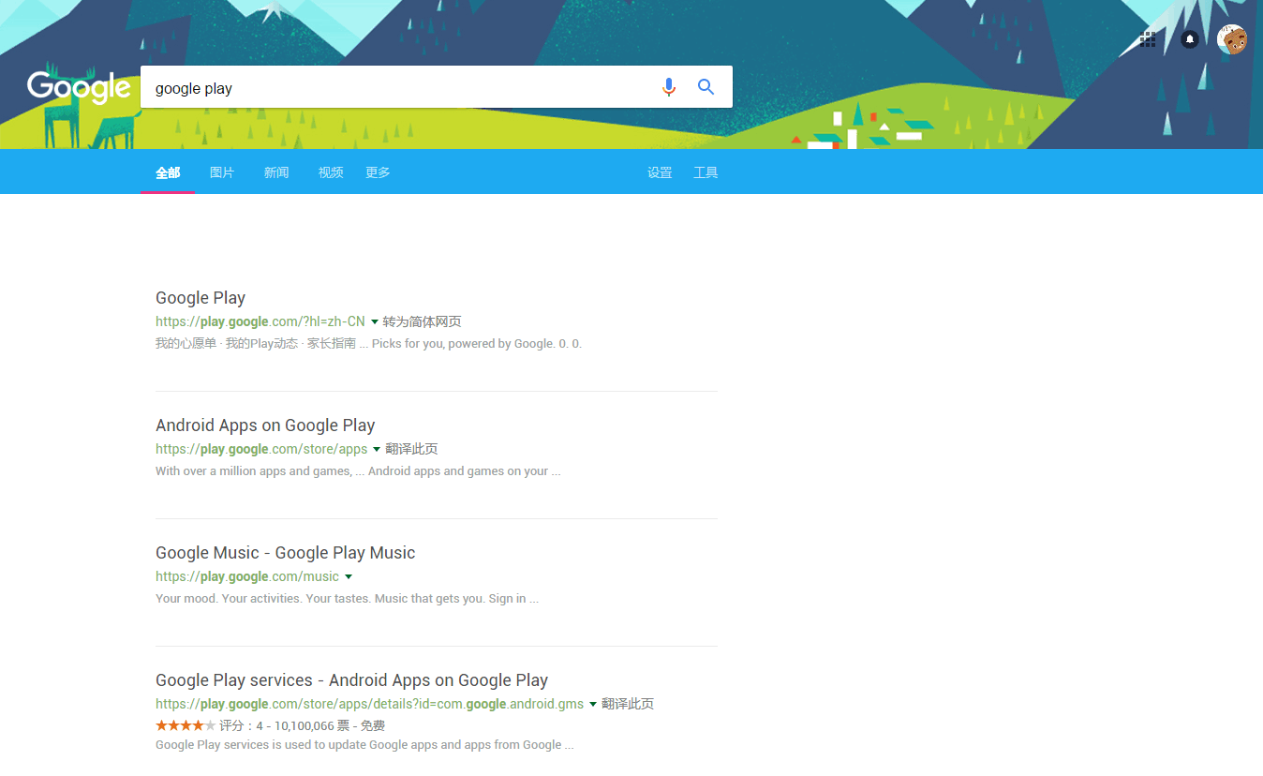Click the URL https://play.google.com/store/apps
The height and width of the screenshot is (776, 1263).
tap(261, 449)
